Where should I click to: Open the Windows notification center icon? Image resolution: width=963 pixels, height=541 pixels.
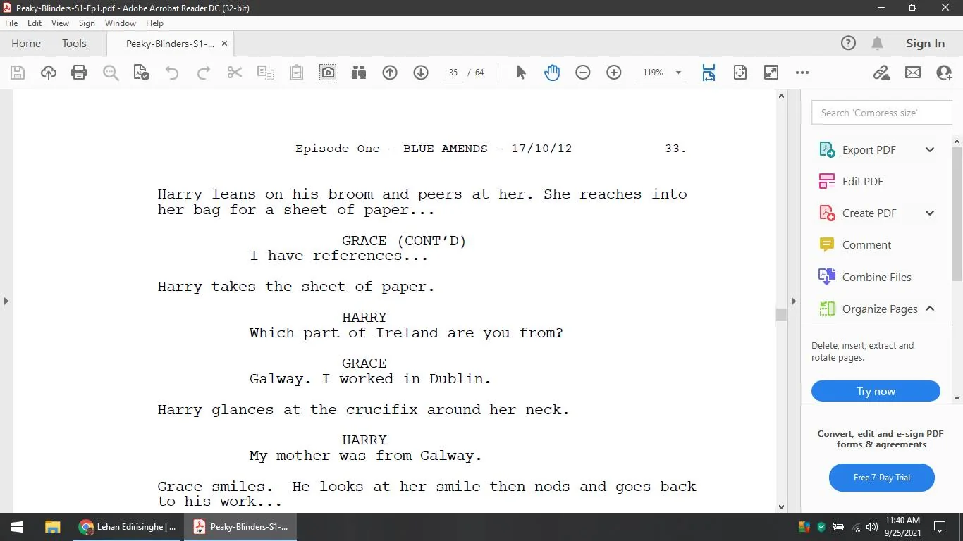940,527
